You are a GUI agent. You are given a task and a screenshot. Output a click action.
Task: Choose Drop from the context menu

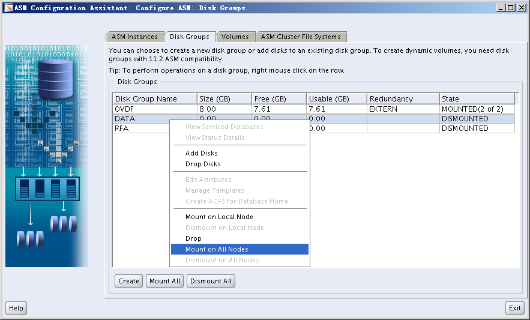point(193,238)
